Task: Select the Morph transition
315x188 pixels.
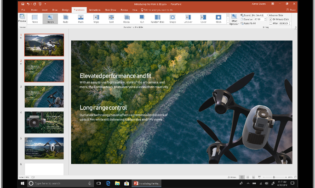Action: [x=50, y=19]
